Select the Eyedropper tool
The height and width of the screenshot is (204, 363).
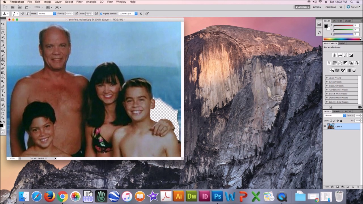(3, 46)
